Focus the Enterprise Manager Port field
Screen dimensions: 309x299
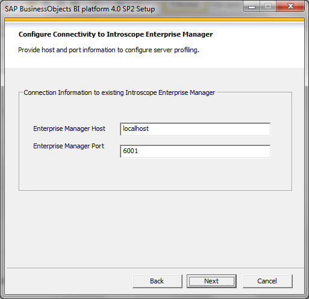(x=195, y=151)
